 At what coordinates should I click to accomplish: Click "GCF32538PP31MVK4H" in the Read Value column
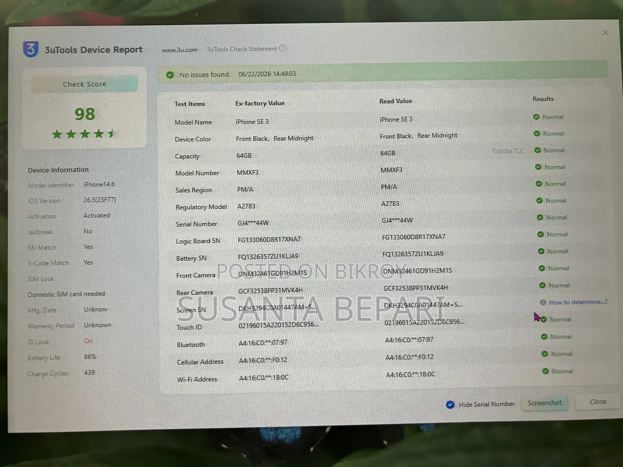point(416,288)
